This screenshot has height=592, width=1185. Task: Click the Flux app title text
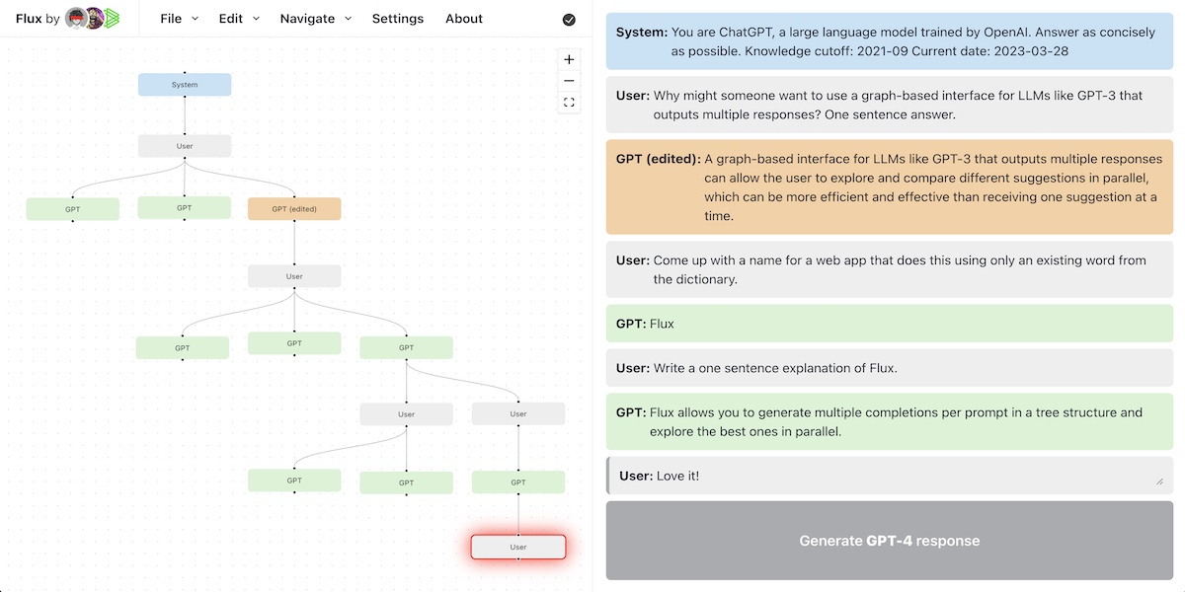point(29,19)
